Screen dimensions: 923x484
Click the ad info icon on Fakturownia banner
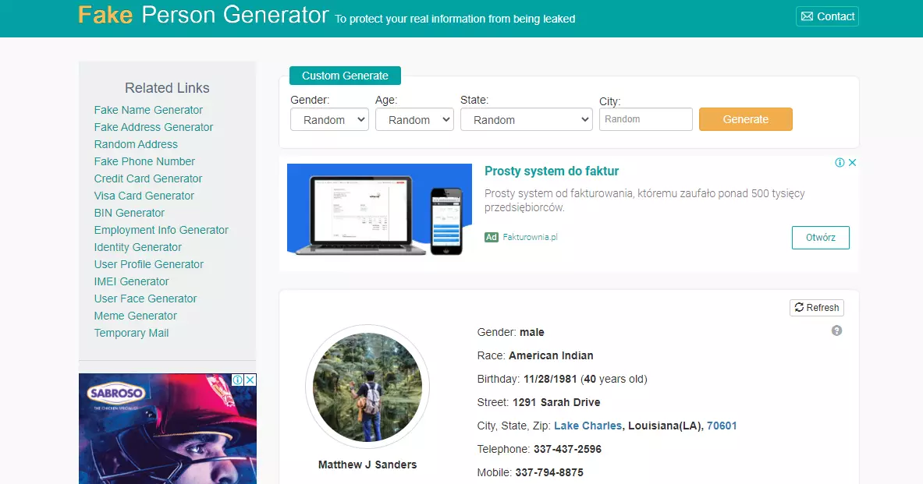pyautogui.click(x=840, y=163)
